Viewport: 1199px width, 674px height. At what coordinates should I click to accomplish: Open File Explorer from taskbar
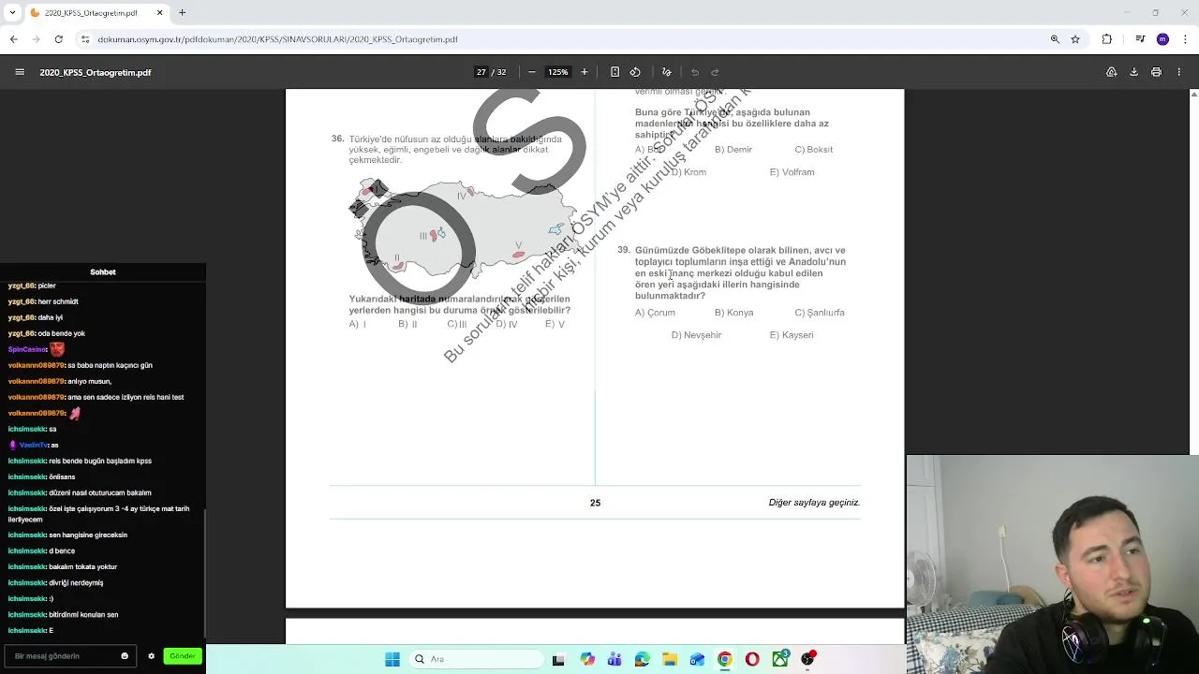tap(670, 659)
